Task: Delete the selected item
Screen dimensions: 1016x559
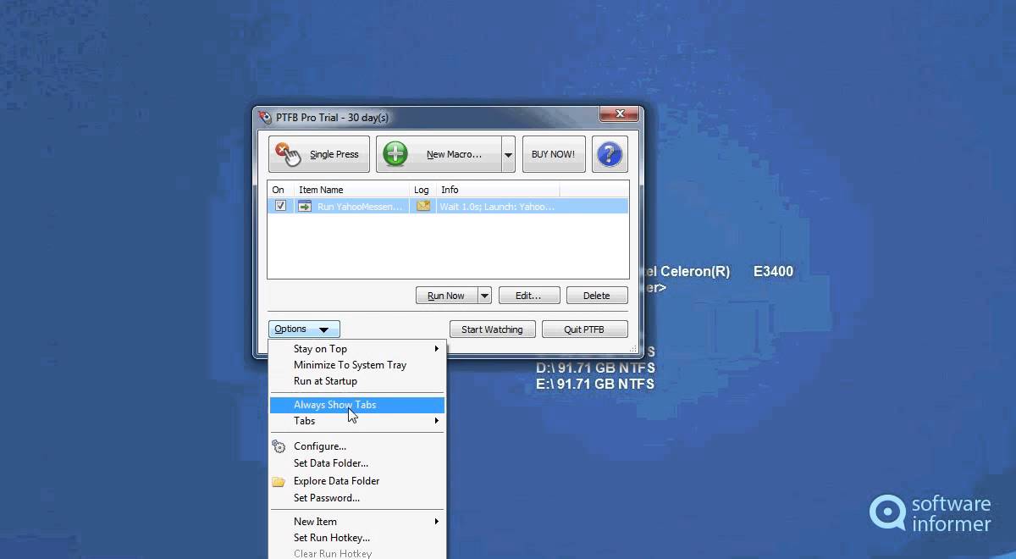Action: pyautogui.click(x=596, y=296)
